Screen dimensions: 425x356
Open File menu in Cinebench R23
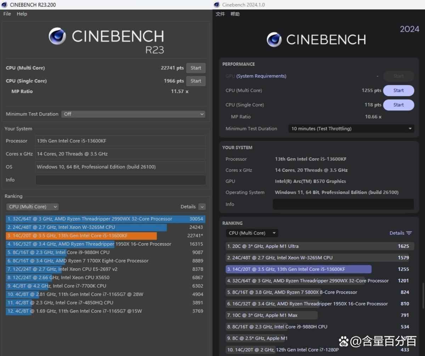tap(7, 14)
